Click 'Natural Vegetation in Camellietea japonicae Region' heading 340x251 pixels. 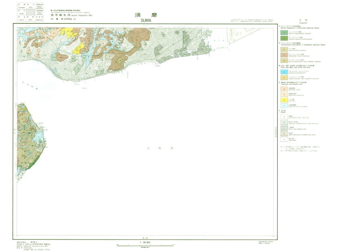click(x=300, y=28)
